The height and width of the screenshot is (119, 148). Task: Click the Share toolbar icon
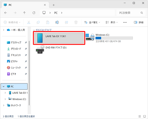point(67,22)
